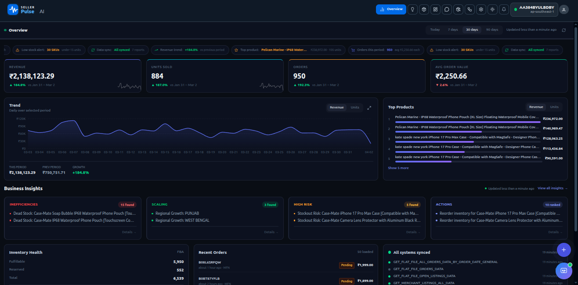Screen dimensions: 578x285
Task: Open the AA384BYULBDBY account selector
Action: (534, 9)
